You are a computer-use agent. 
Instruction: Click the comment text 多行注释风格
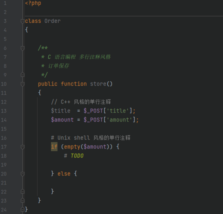click(x=95, y=57)
